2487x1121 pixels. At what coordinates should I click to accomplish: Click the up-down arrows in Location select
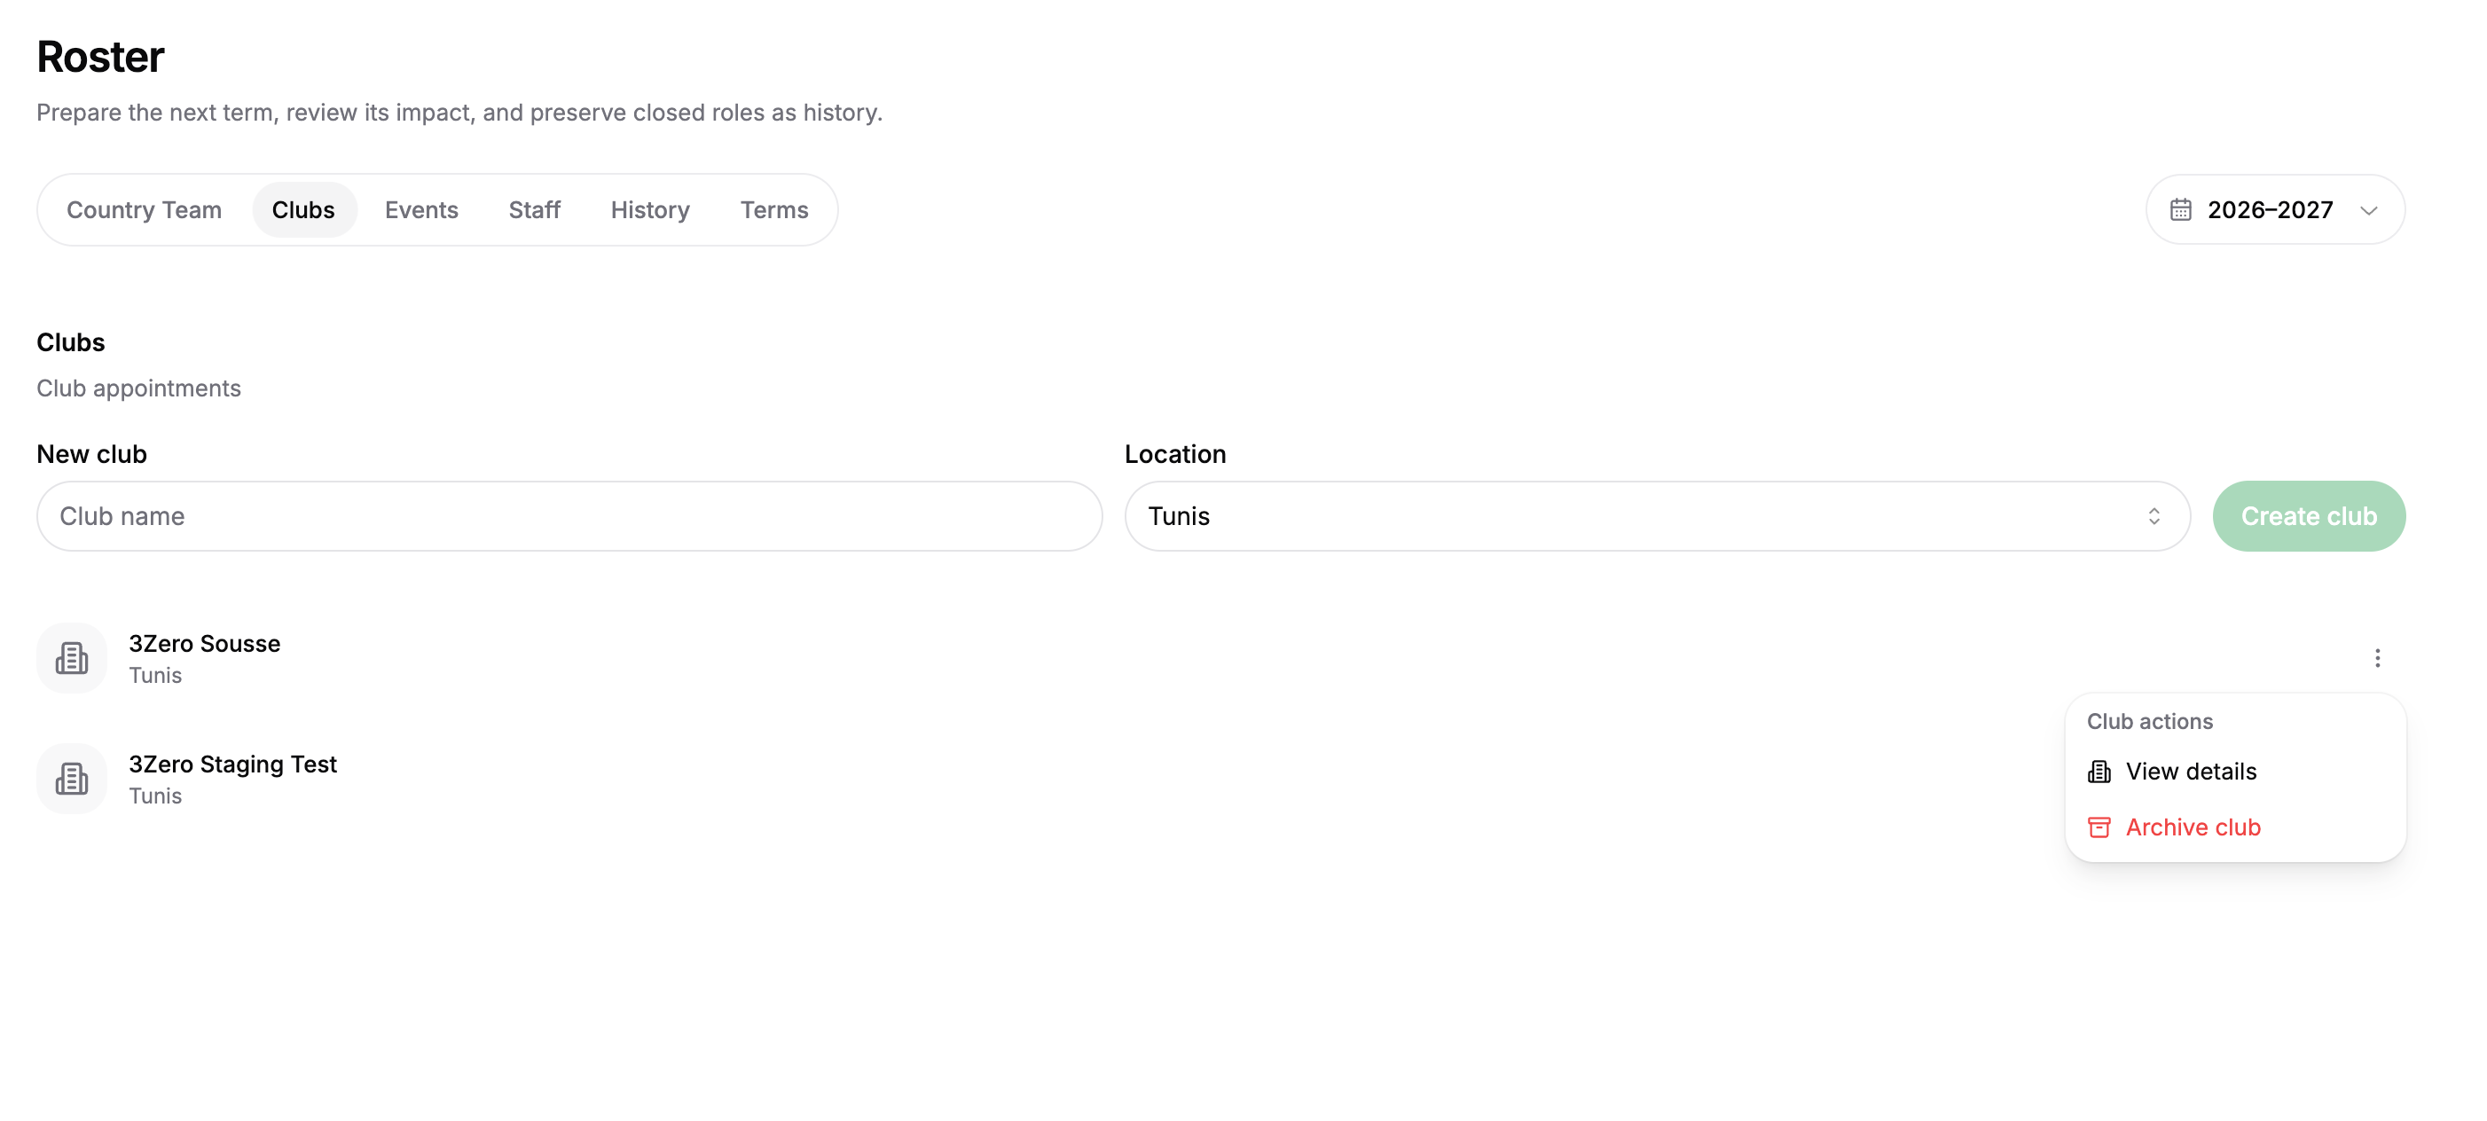point(2153,516)
